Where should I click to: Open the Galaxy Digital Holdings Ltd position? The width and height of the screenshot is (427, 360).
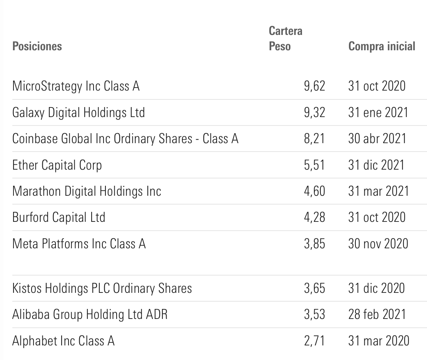(x=78, y=112)
